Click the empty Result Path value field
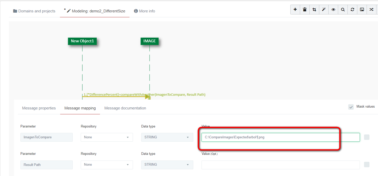This screenshot has height=176, width=378. click(x=280, y=165)
